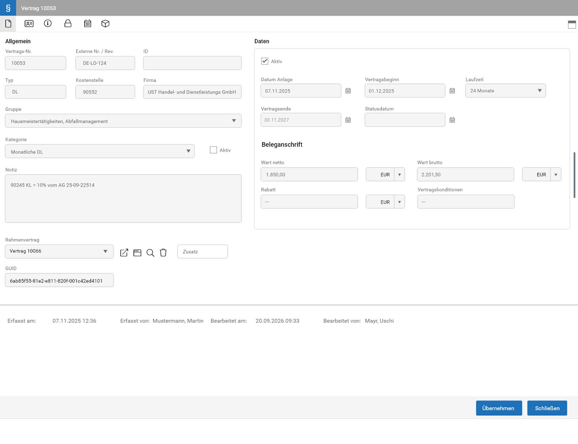Click the empty ID field
Image resolution: width=578 pixels, height=444 pixels.
pos(192,63)
